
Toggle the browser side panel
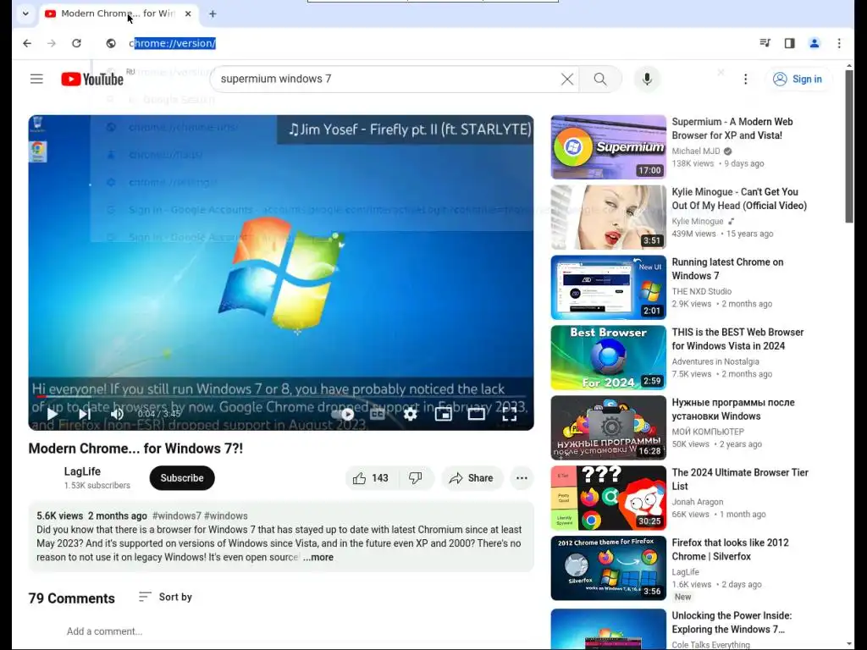pos(790,43)
